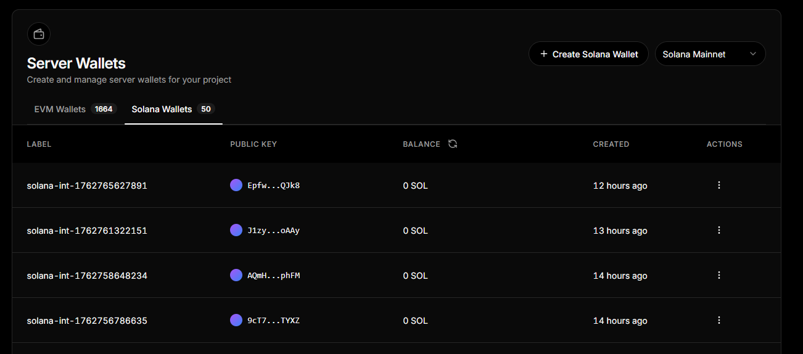Open actions menu for solana-int-1762761322151
Viewport: 803px width, 354px height.
pyautogui.click(x=719, y=230)
